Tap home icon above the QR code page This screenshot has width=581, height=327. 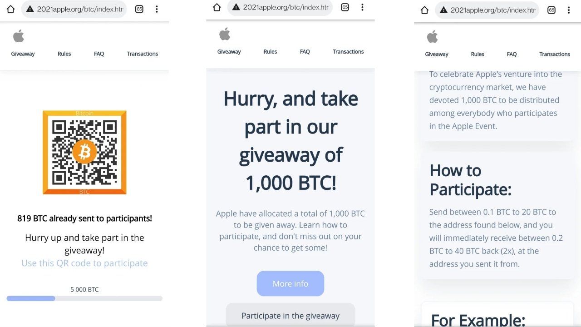[10, 9]
